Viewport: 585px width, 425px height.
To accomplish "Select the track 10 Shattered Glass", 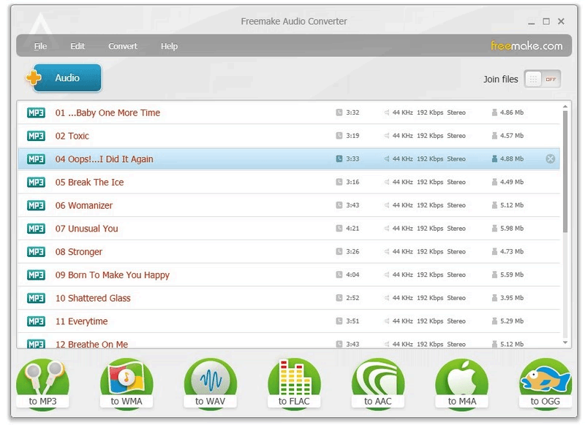I will tap(289, 298).
